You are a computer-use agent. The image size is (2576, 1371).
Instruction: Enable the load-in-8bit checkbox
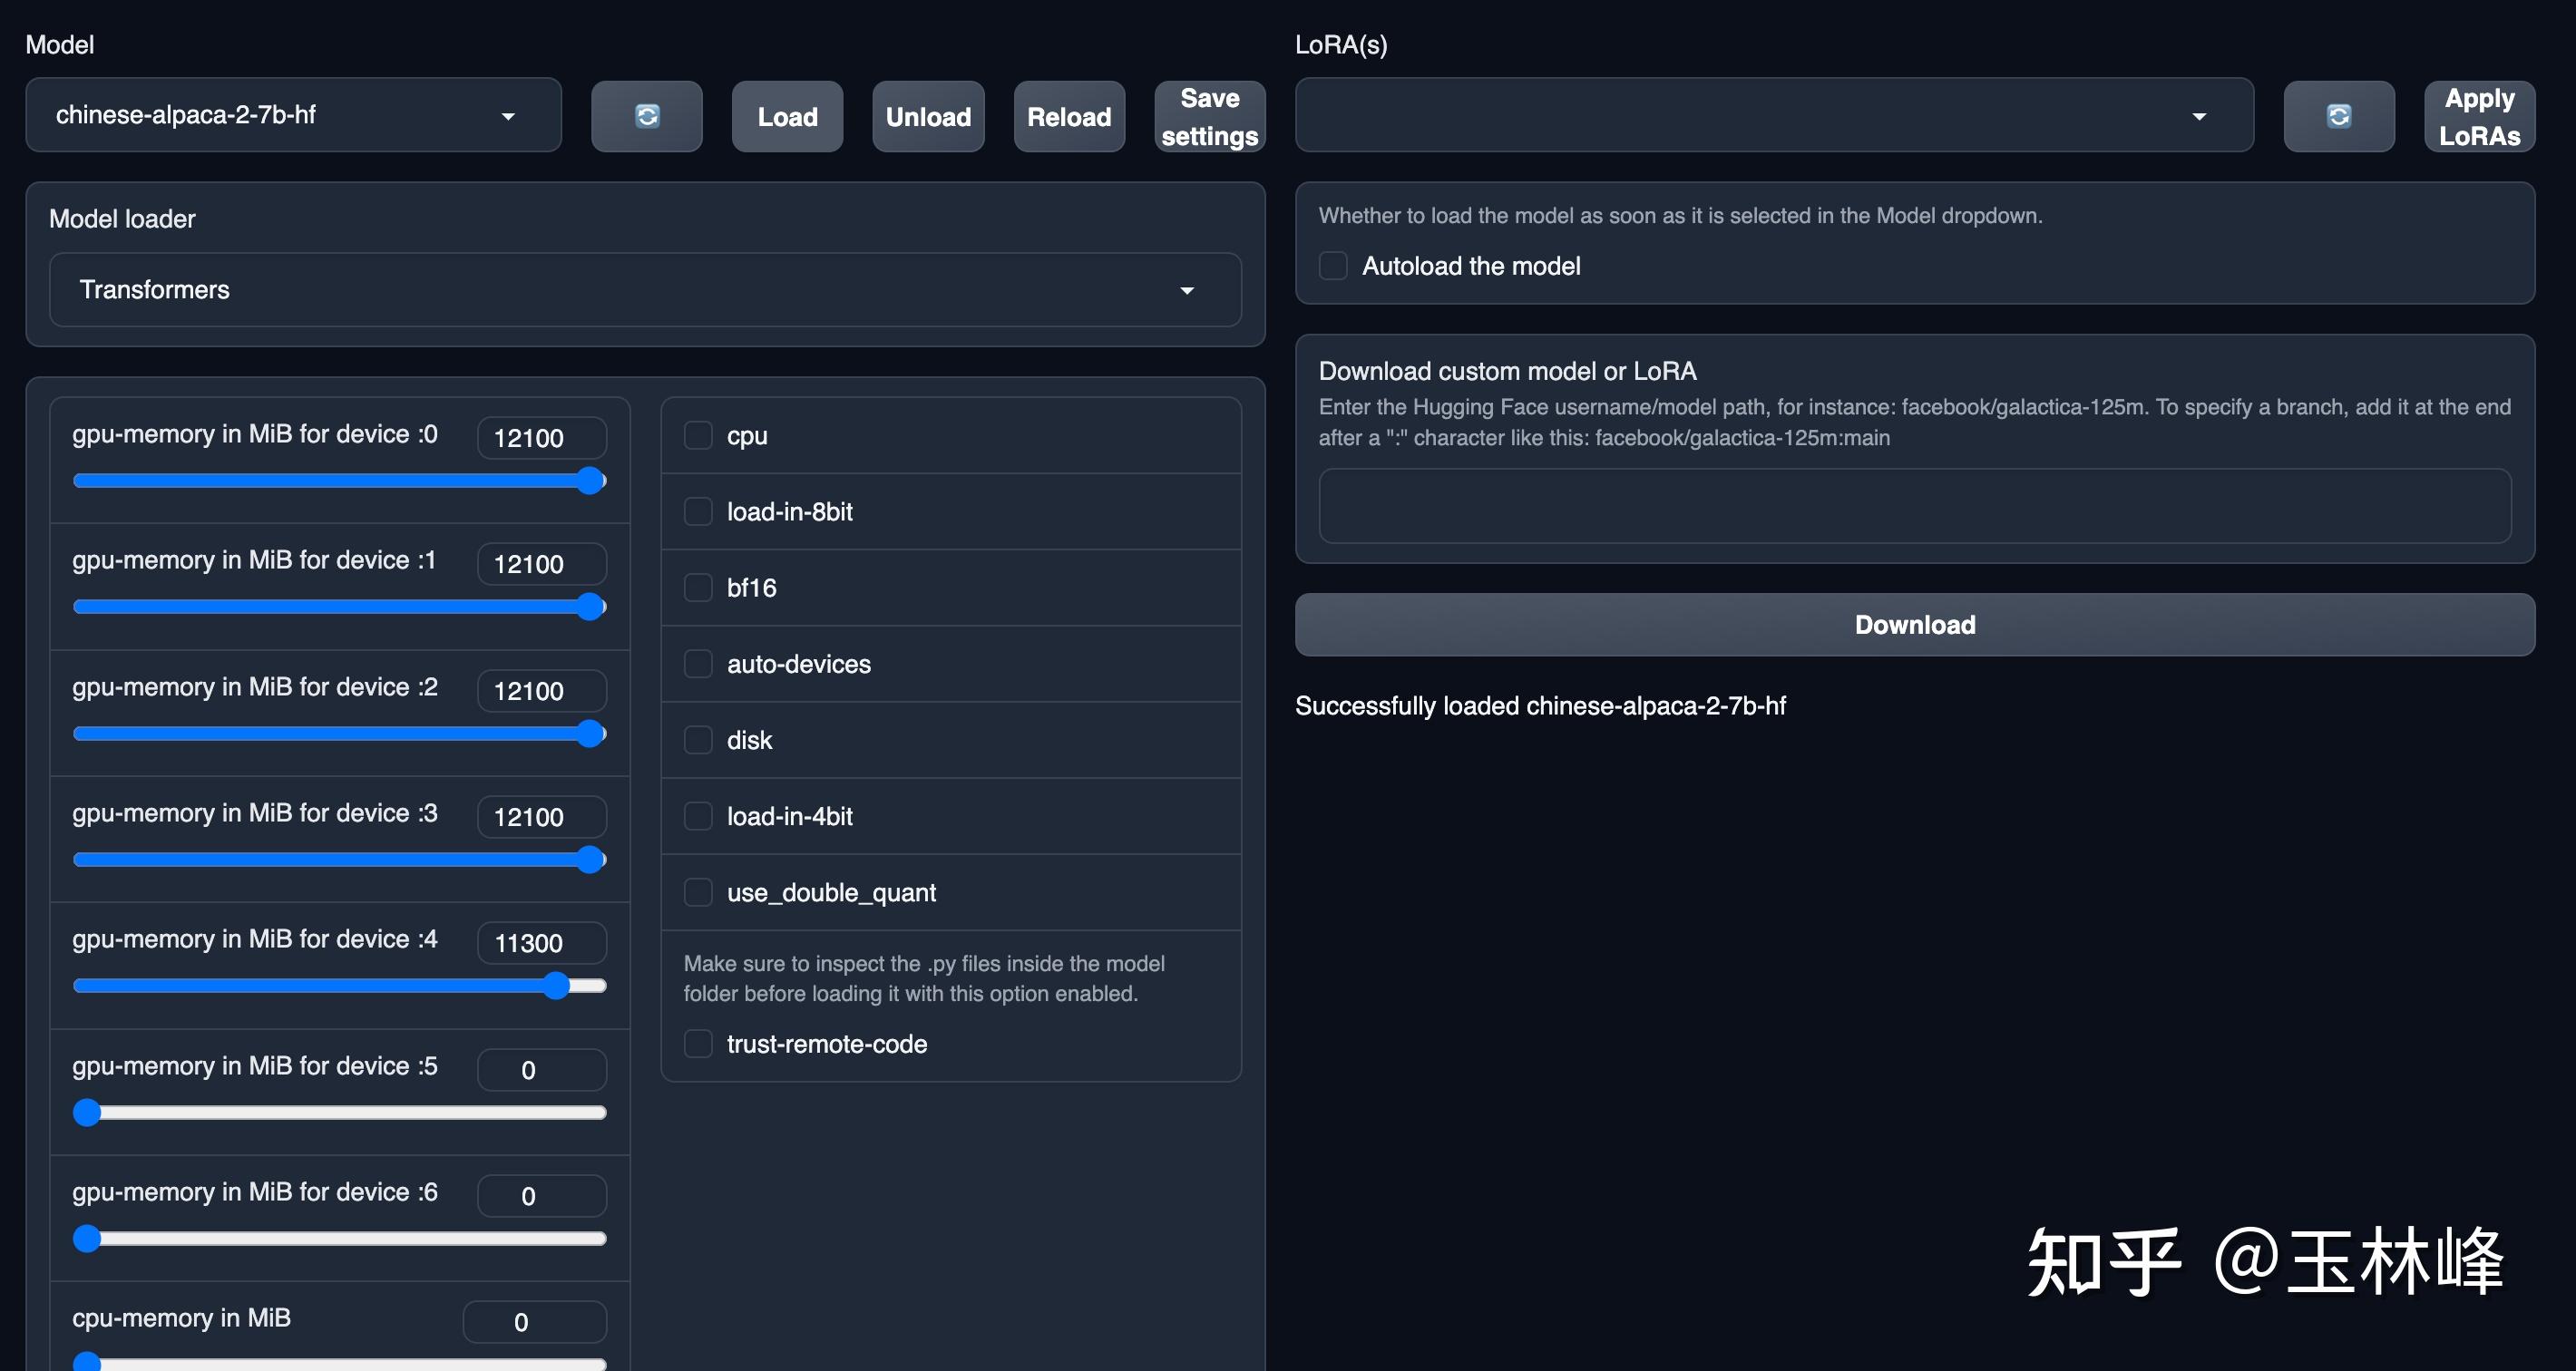[x=698, y=512]
